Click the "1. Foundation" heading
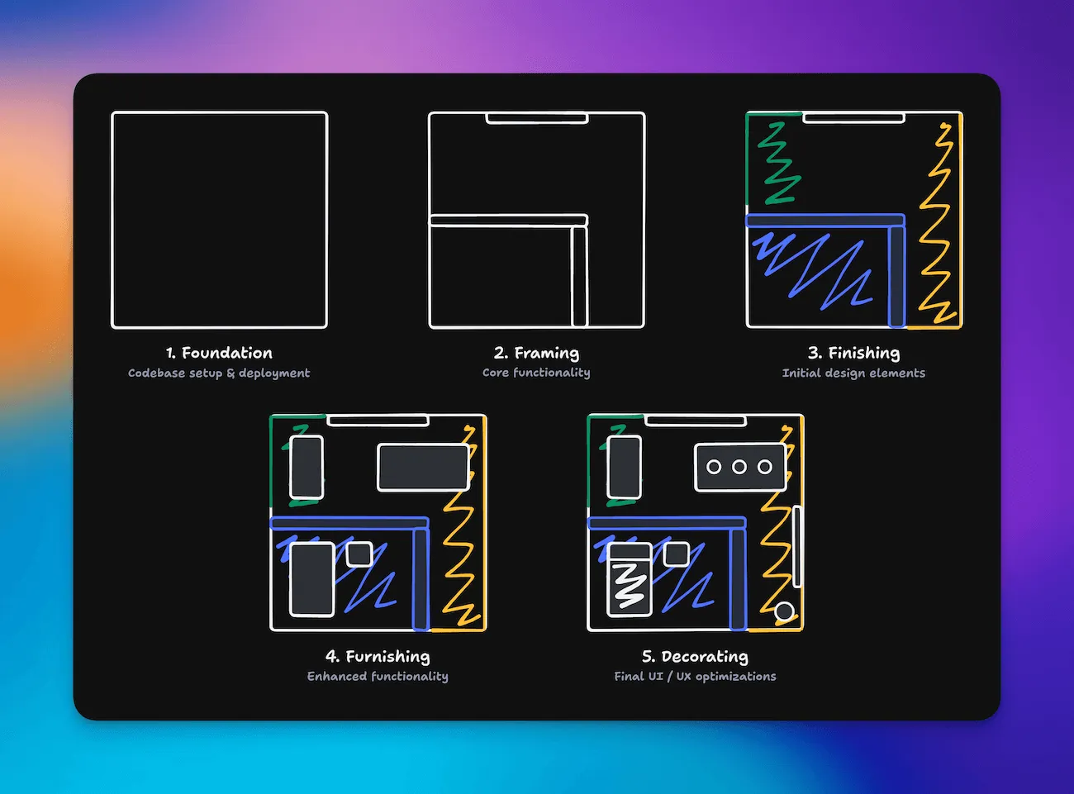The image size is (1074, 794). tap(219, 353)
